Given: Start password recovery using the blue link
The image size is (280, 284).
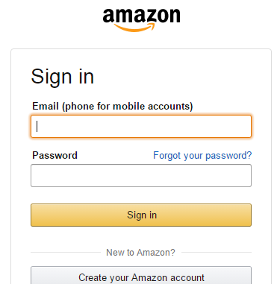Looking at the screenshot, I should [202, 156].
